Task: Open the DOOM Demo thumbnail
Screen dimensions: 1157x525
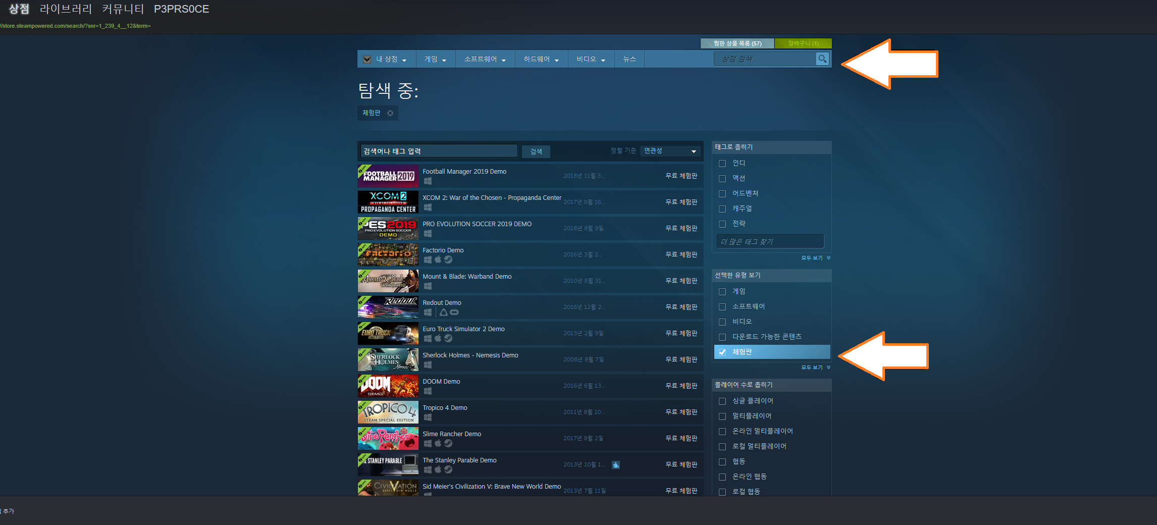Action: click(x=388, y=386)
